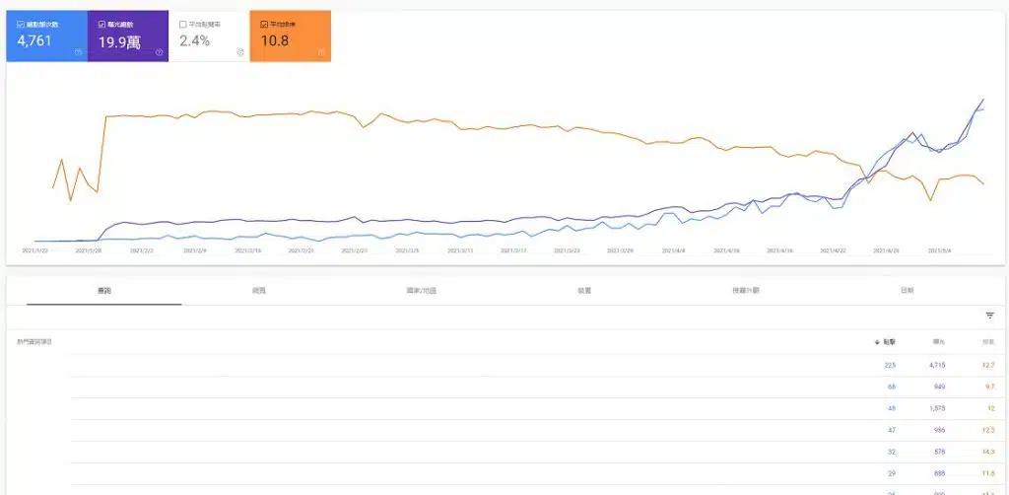Switch to the 網頁 (Pages) tab
The image size is (1009, 495).
(259, 291)
